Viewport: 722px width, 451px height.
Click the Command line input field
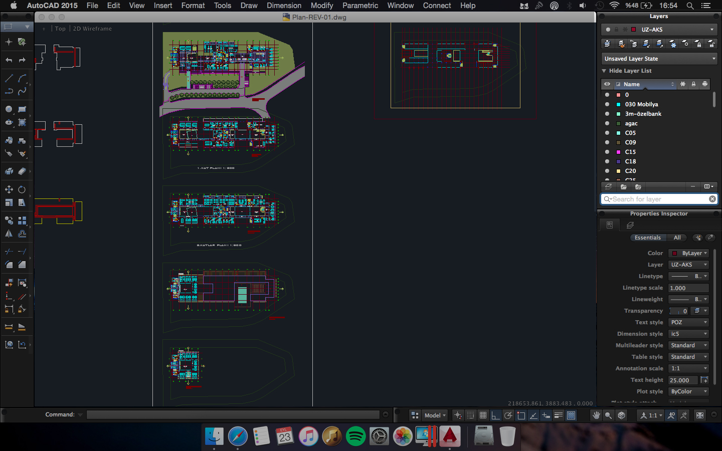(233, 414)
